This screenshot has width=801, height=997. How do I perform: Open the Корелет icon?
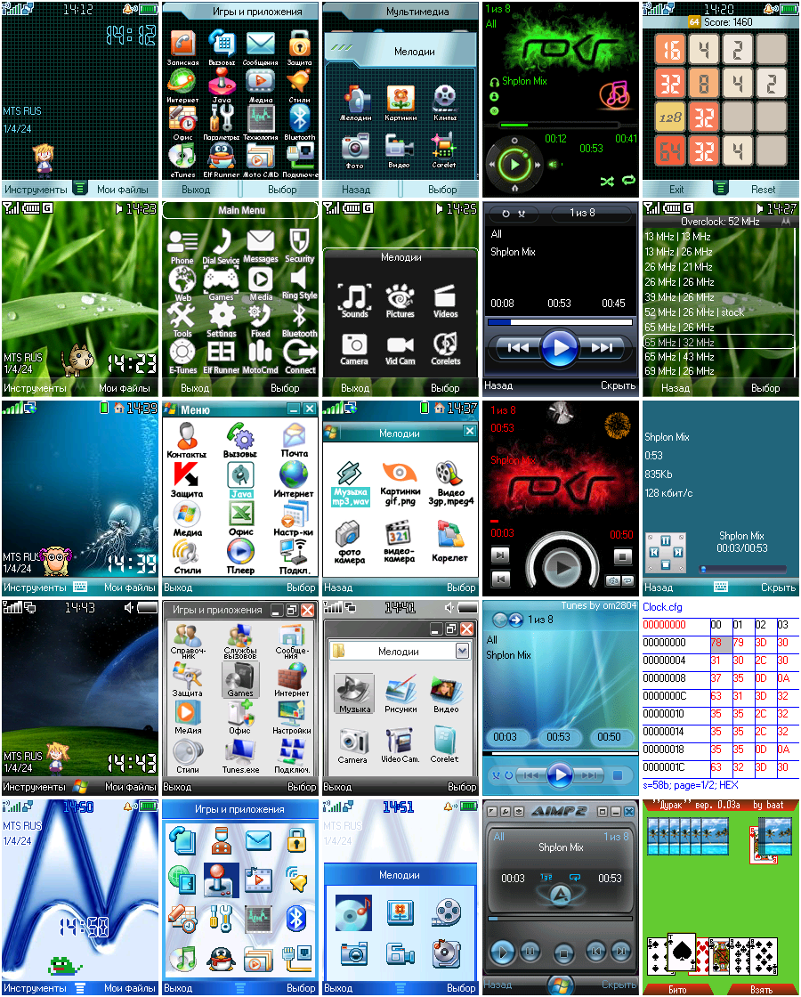coord(449,534)
